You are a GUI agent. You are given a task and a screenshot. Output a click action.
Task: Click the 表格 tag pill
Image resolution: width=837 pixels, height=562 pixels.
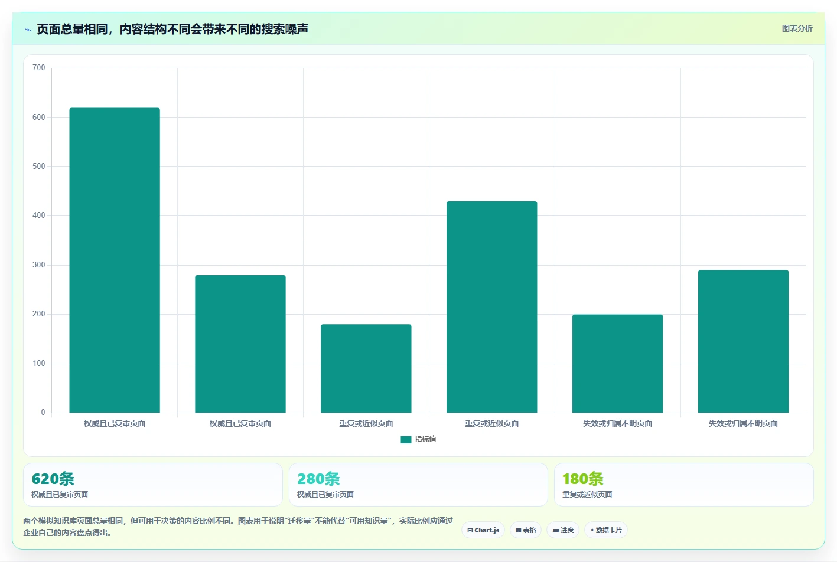[526, 530]
